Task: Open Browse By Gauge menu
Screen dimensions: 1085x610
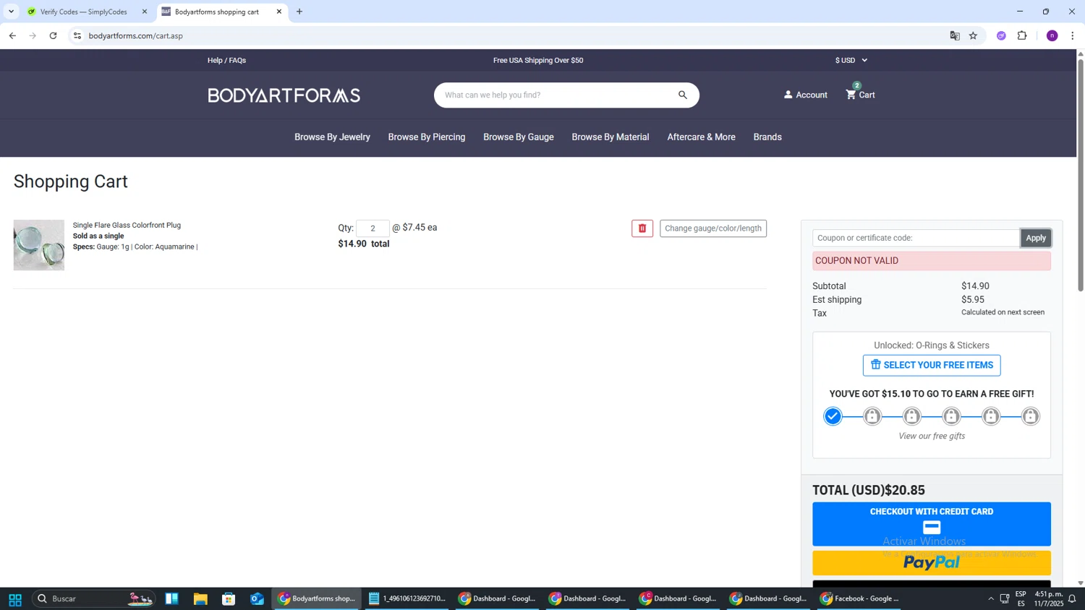Action: [519, 137]
